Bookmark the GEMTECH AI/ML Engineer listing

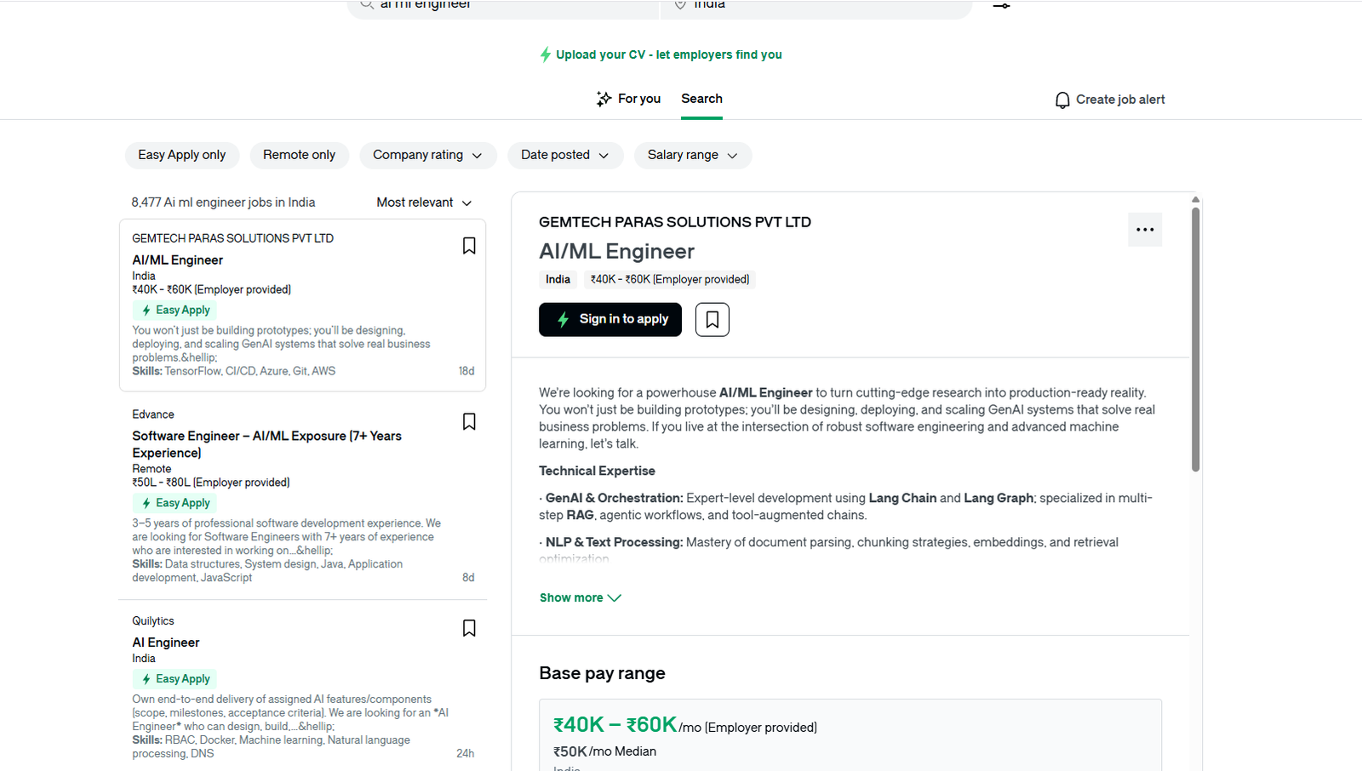[468, 246]
